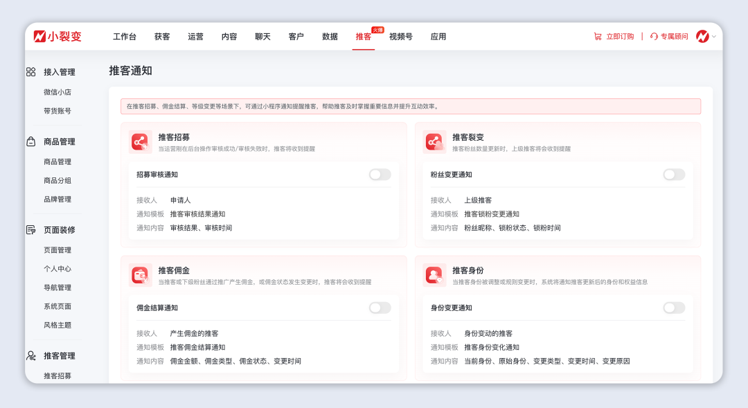Select the 接入管理 sidebar icon
The image size is (748, 408).
pyautogui.click(x=29, y=71)
